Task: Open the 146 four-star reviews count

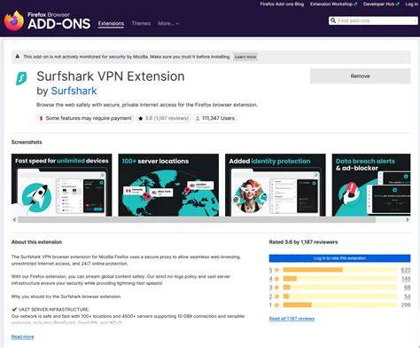Action: (406, 279)
